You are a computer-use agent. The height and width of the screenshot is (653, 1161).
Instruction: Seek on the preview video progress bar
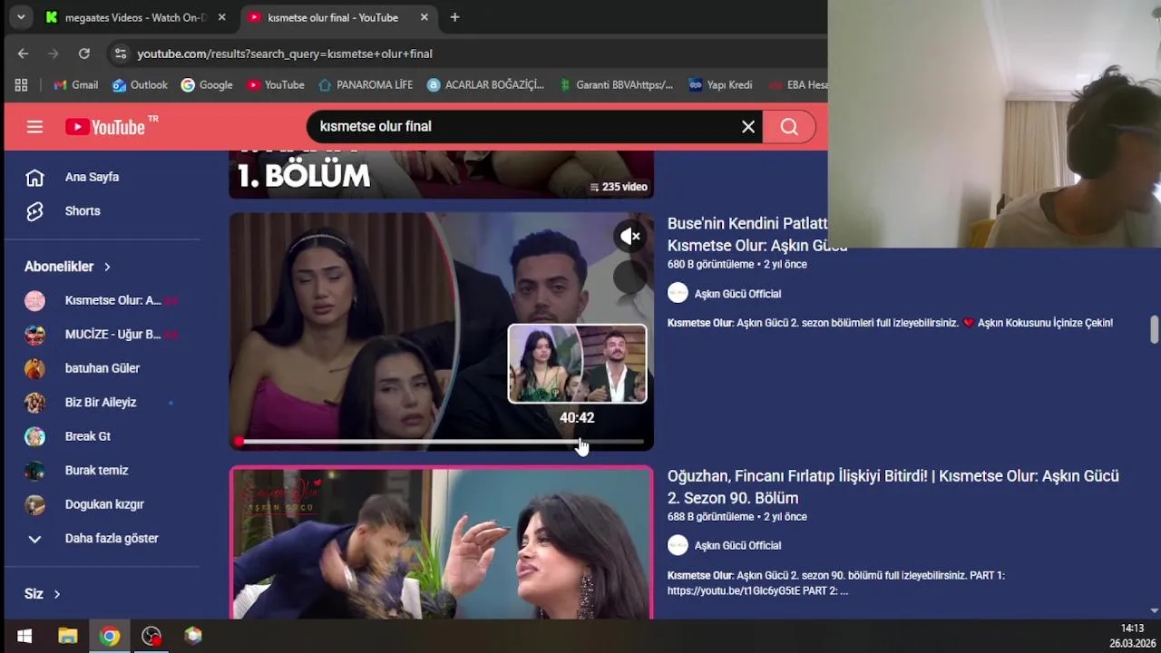point(441,442)
